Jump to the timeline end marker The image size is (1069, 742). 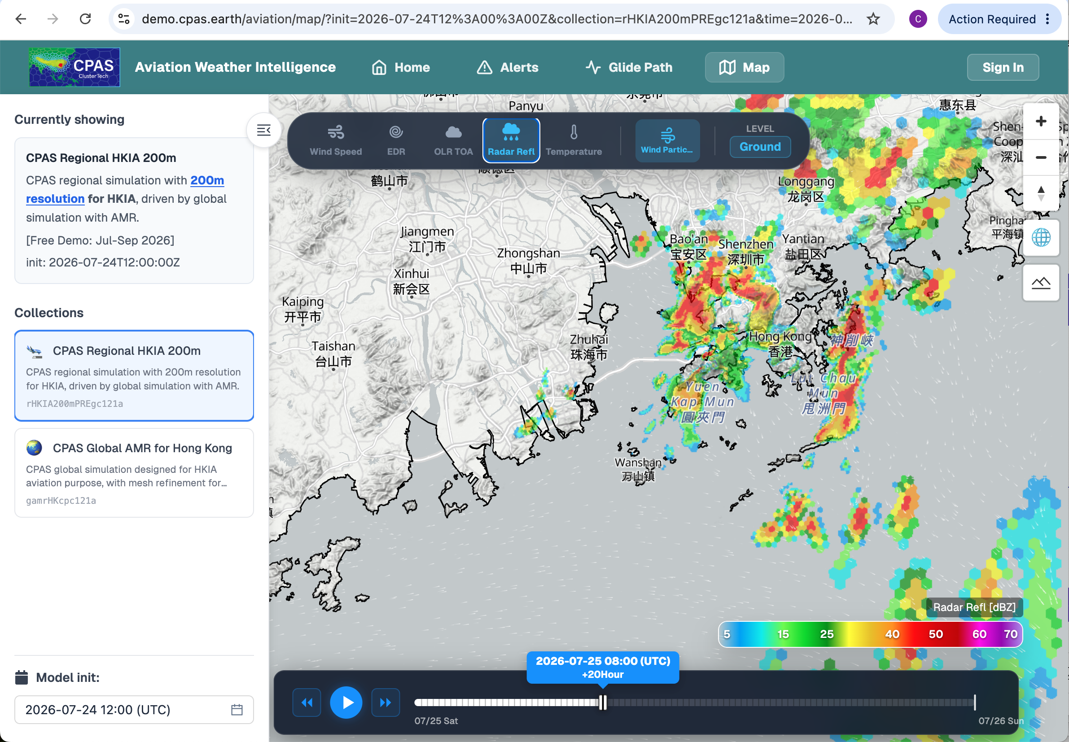[x=975, y=702]
